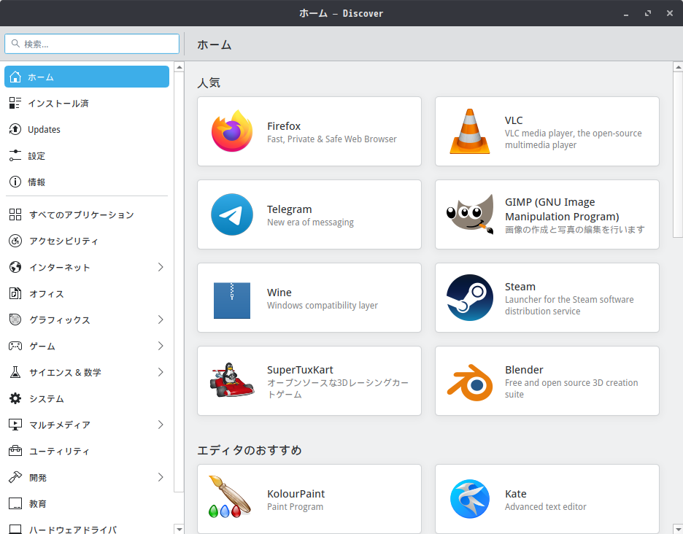Expand the ゲーム category chevron

pyautogui.click(x=161, y=346)
